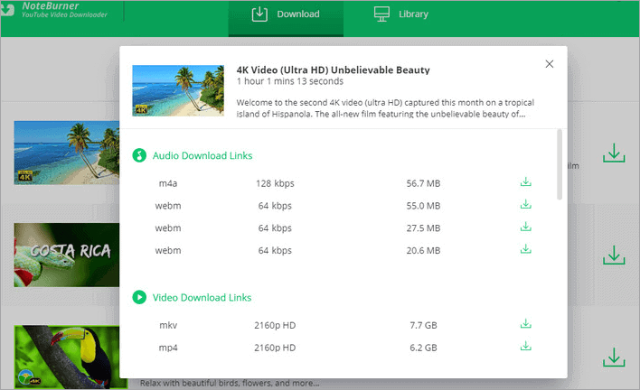The image size is (640, 390).
Task: Open the Library tab
Action: (401, 14)
